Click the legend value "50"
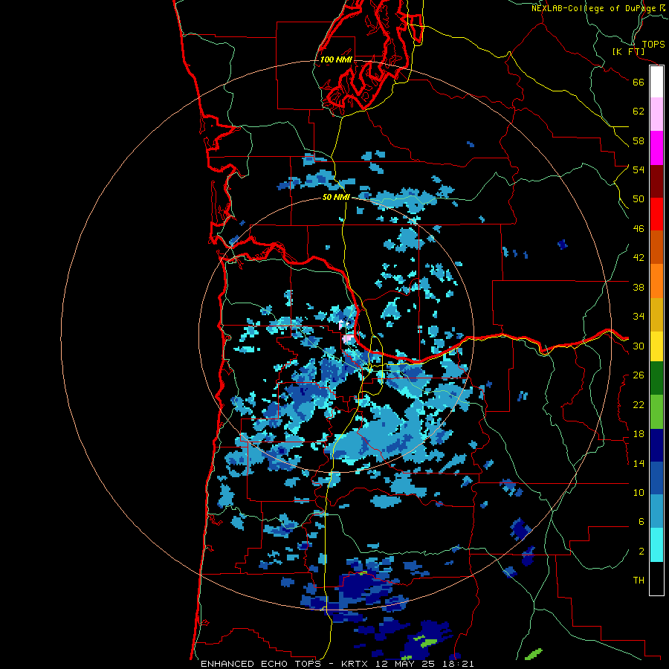The image size is (669, 669). tap(639, 199)
